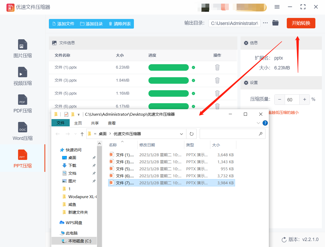
Task: Click 桌面 in the address breadcrumb
Action: [x=103, y=134]
